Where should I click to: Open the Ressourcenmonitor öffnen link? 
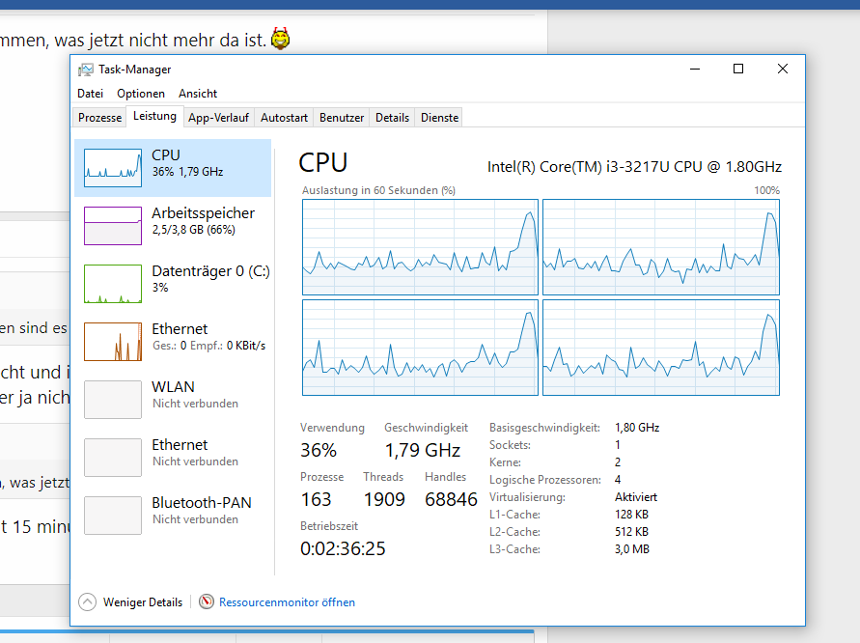pyautogui.click(x=287, y=602)
